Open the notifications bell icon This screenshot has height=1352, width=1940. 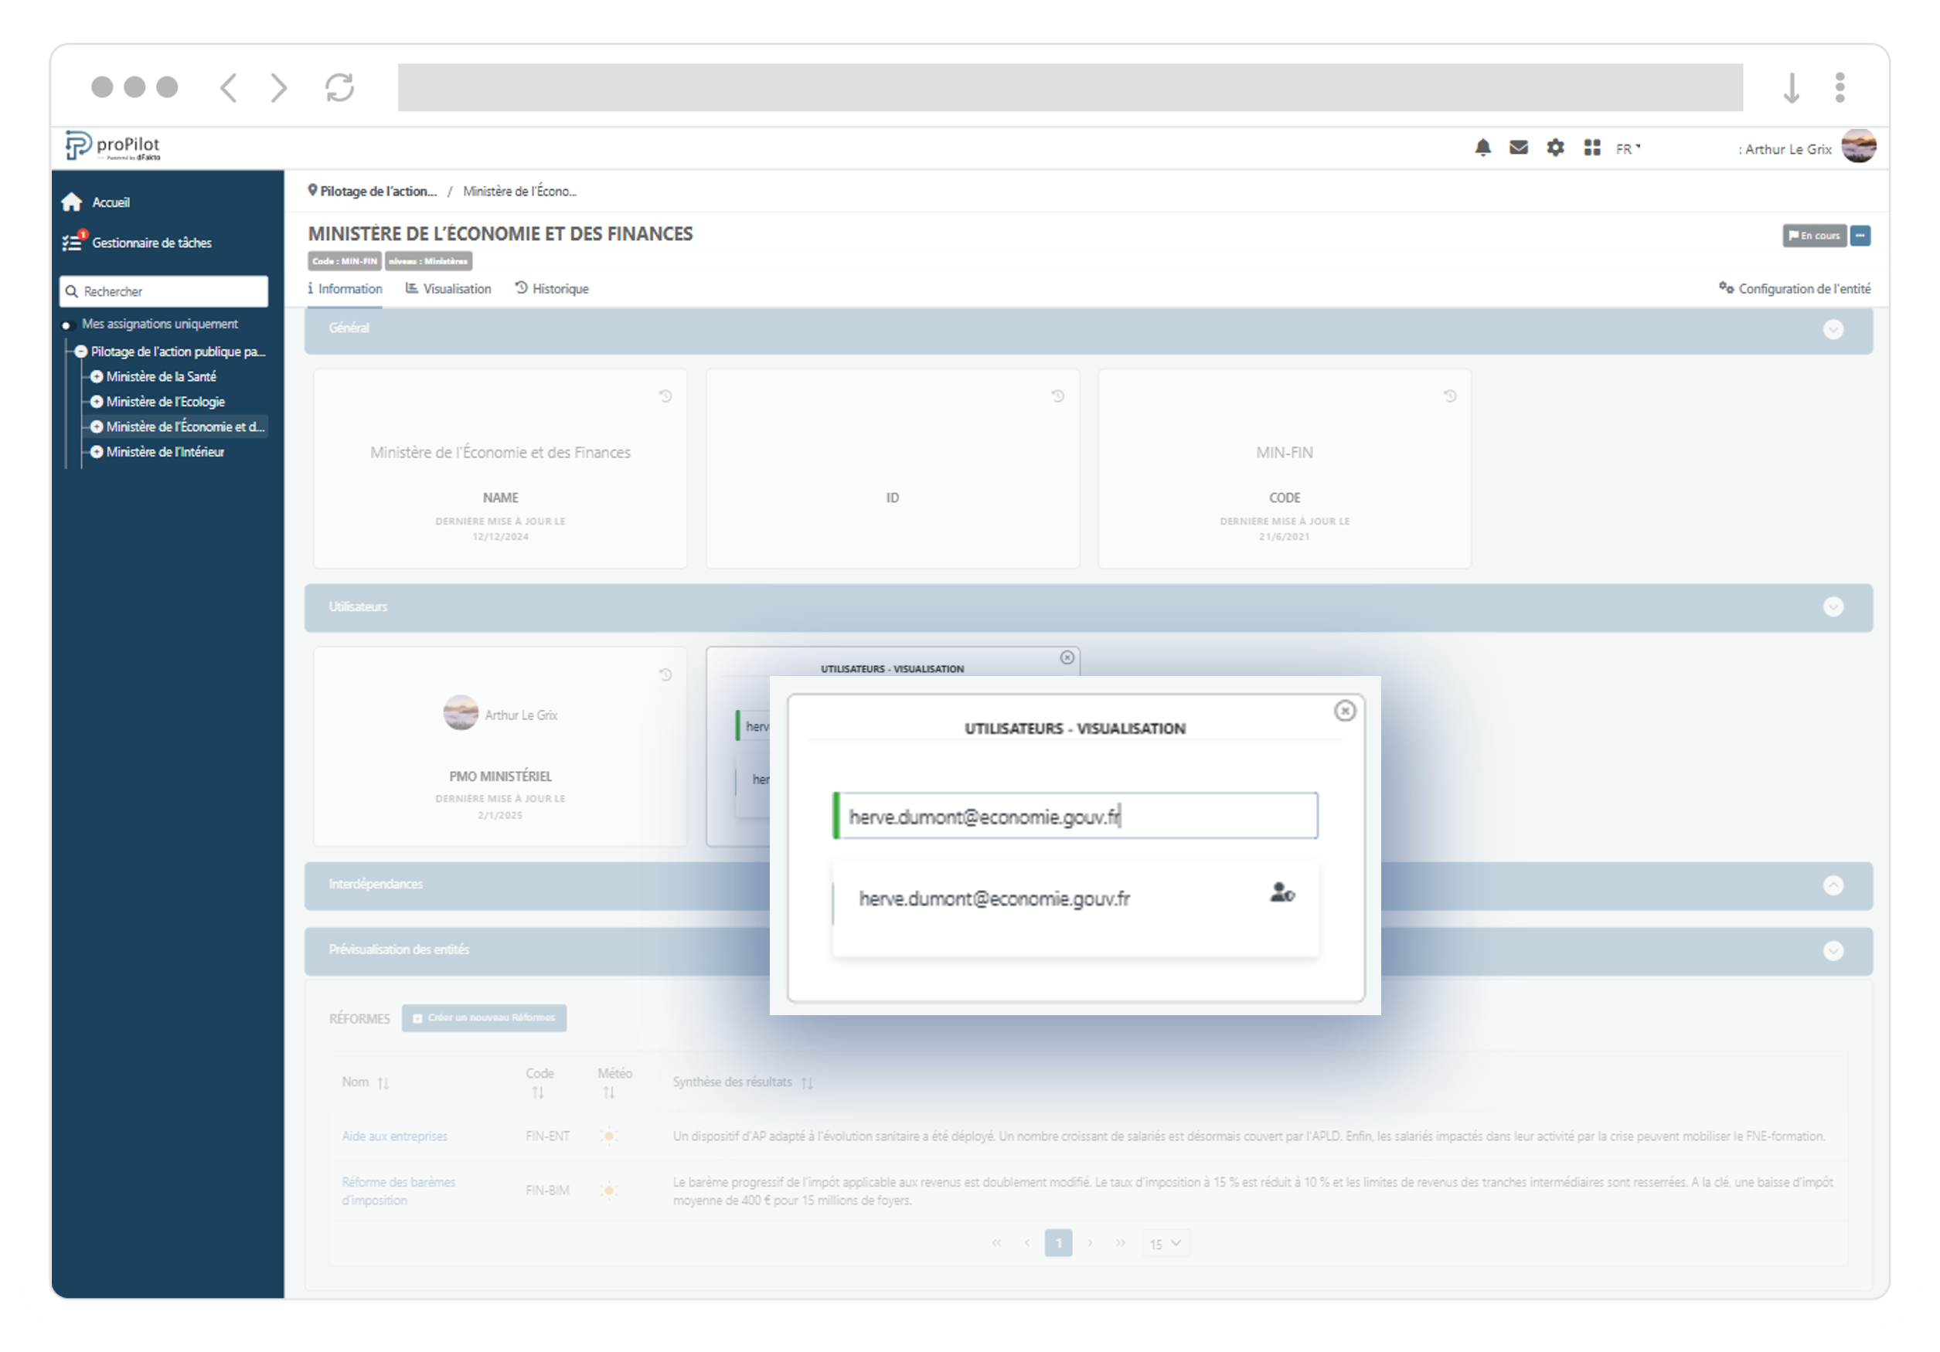click(1482, 148)
